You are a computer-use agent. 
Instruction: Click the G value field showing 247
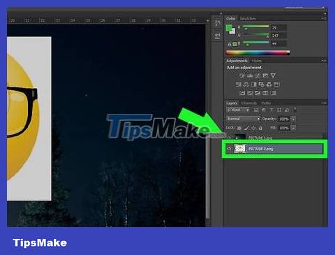coord(278,36)
